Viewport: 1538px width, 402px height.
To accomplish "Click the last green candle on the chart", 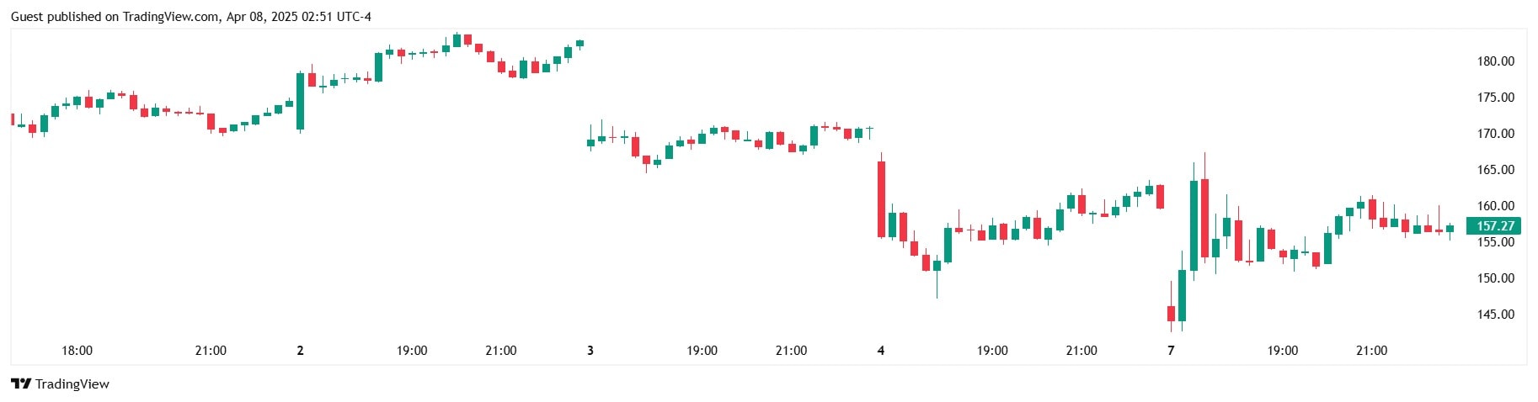I will tap(1450, 229).
